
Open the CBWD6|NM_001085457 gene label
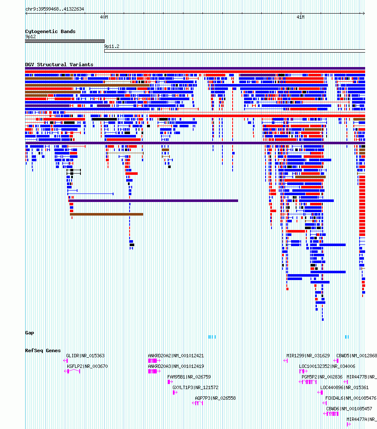(349, 409)
